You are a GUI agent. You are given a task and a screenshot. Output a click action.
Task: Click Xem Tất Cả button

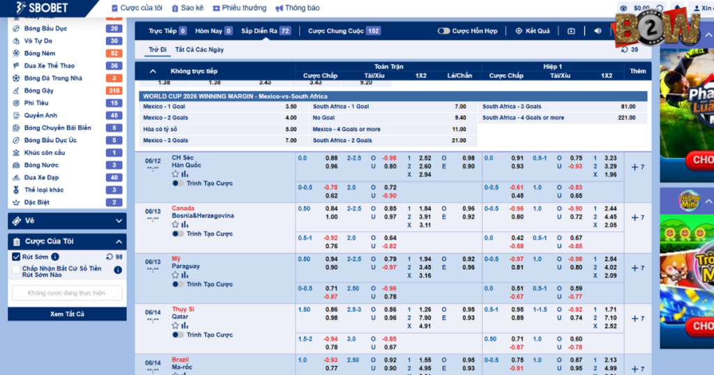(67, 314)
